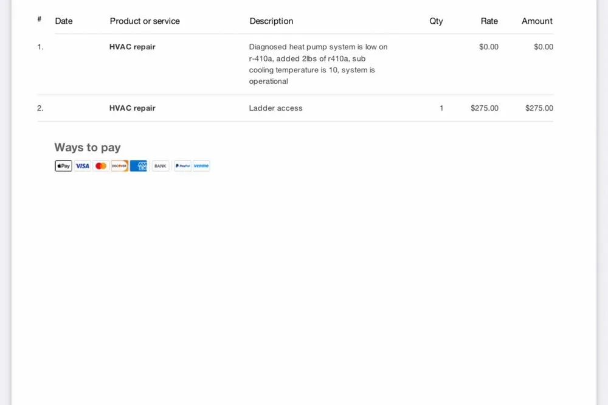Click the Mastercard payment icon
608x405 pixels.
(101, 166)
